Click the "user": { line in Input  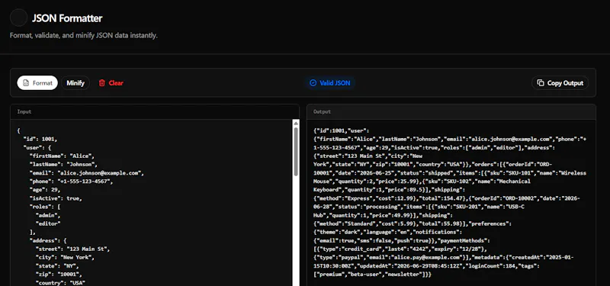[x=37, y=147]
